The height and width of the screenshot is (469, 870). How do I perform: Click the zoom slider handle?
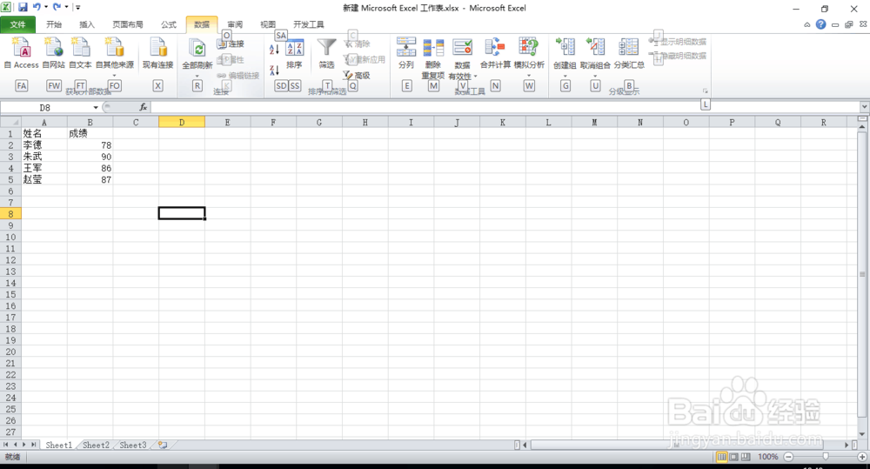coord(826,457)
